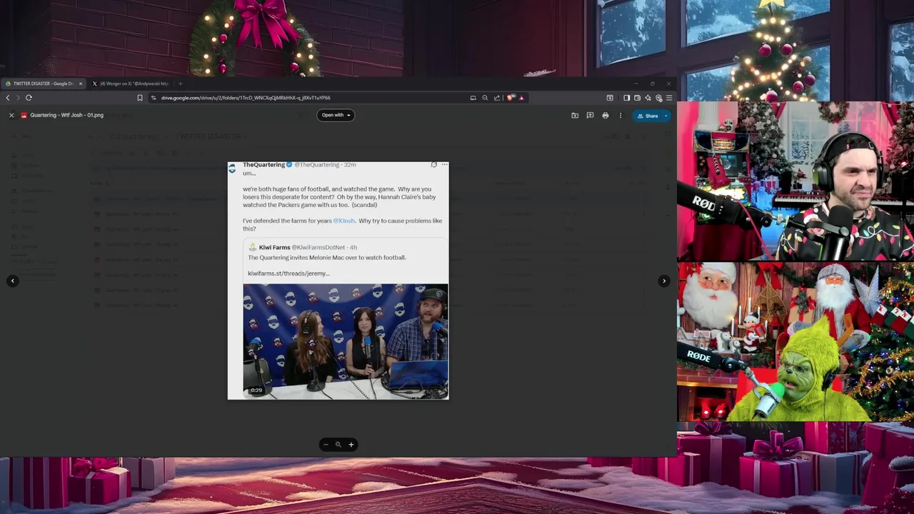The height and width of the screenshot is (514, 914).
Task: Click the screen icon in the address bar
Action: 473,98
